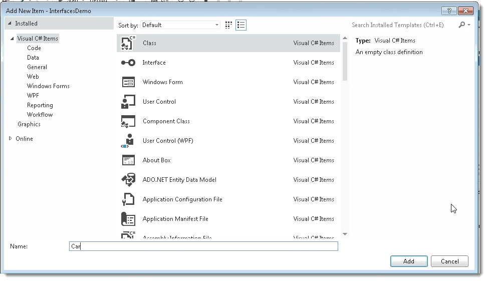
Task: Pick the User Control template icon
Action: point(128,102)
